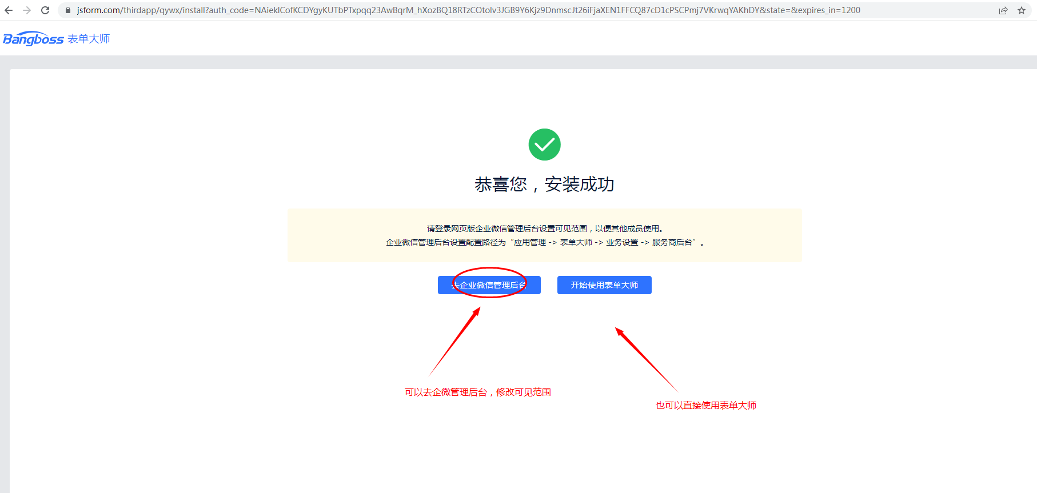Open the share page icon in address bar
This screenshot has height=493, width=1037.
click(x=1003, y=10)
